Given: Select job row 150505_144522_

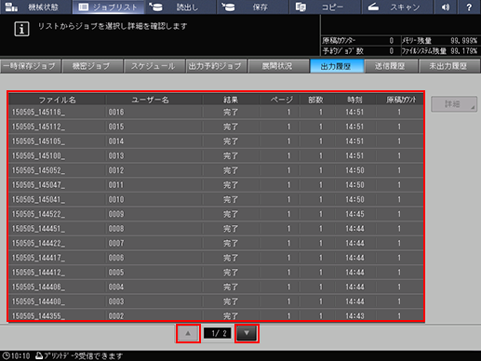Looking at the screenshot, I should 216,214.
